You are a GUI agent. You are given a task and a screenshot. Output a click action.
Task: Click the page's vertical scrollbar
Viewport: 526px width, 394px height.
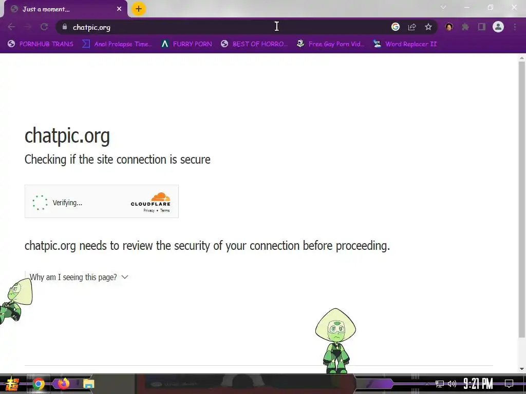522,200
